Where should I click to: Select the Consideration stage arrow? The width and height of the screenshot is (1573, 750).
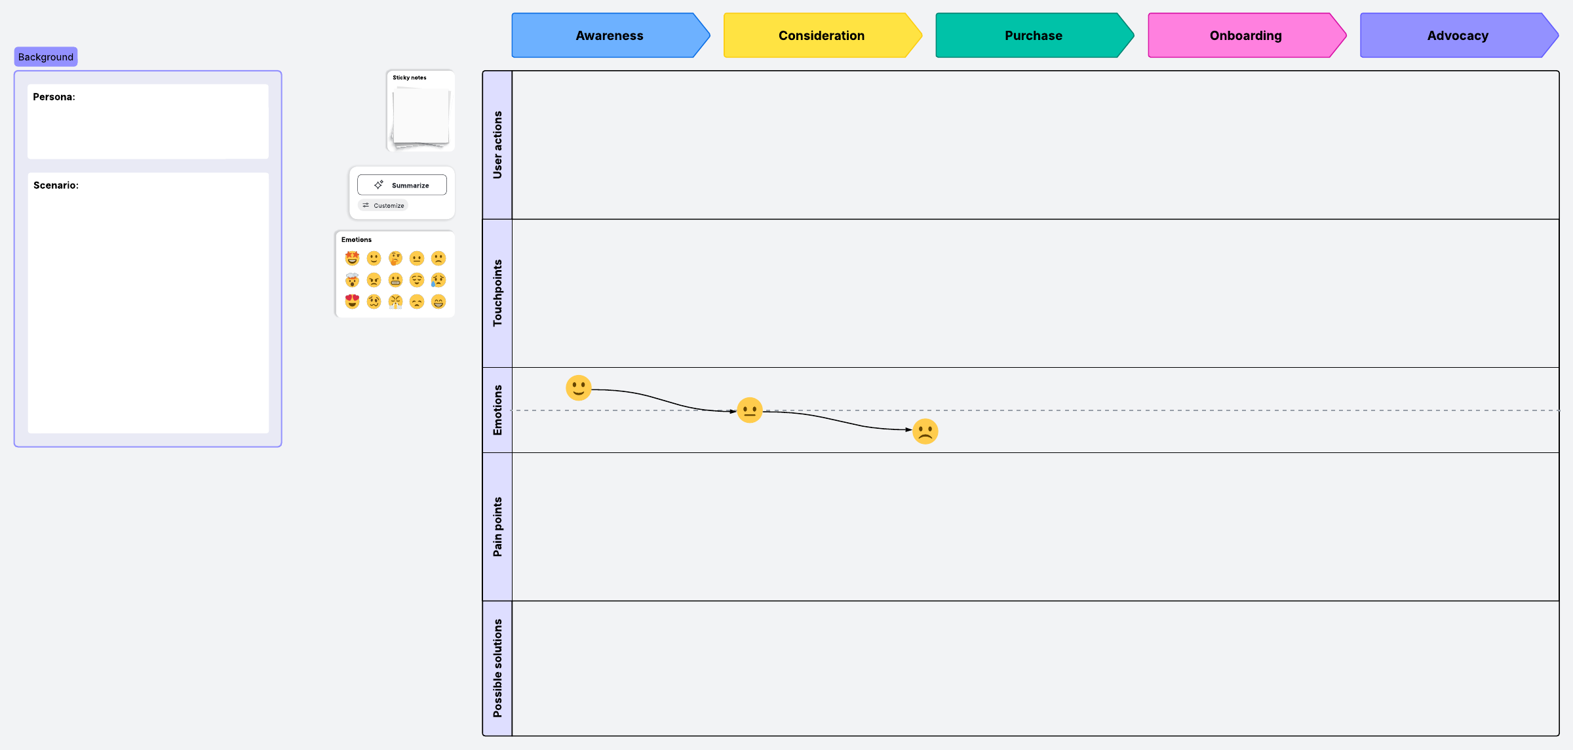(x=821, y=36)
